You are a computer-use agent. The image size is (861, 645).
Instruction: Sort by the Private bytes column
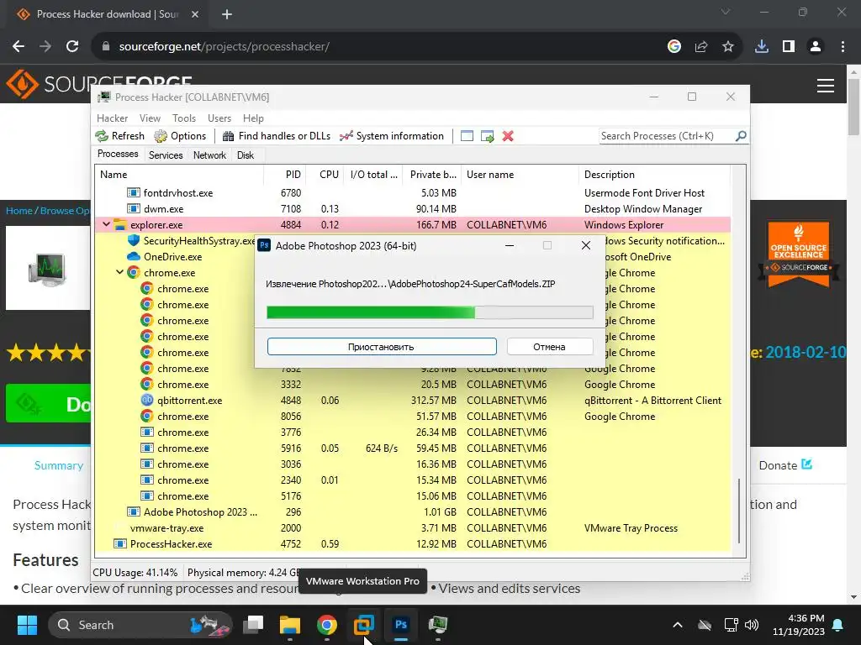pos(431,175)
